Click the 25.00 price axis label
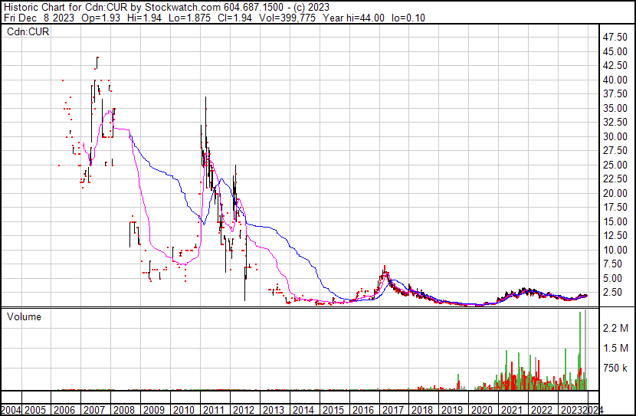Viewport: 636px width, 416px height. point(615,165)
